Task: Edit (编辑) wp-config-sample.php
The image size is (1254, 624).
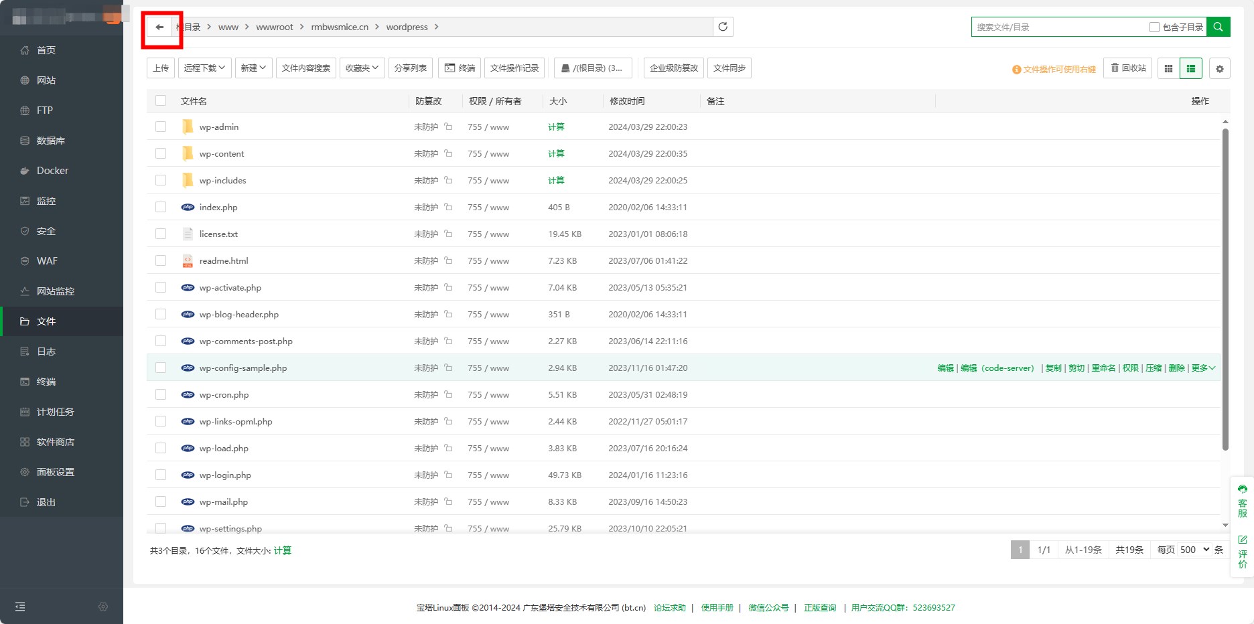Action: tap(945, 368)
